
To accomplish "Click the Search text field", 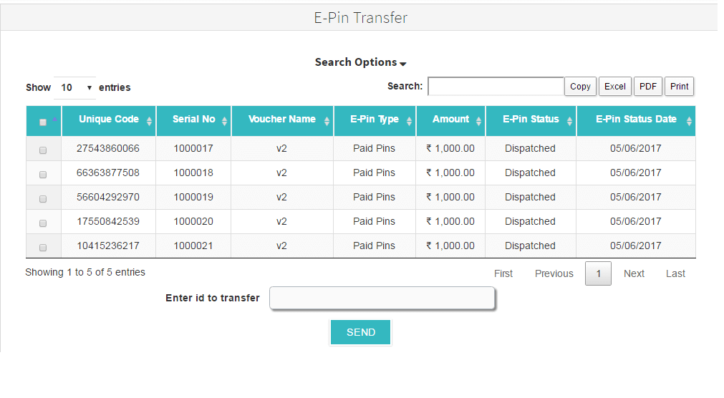I will [496, 87].
